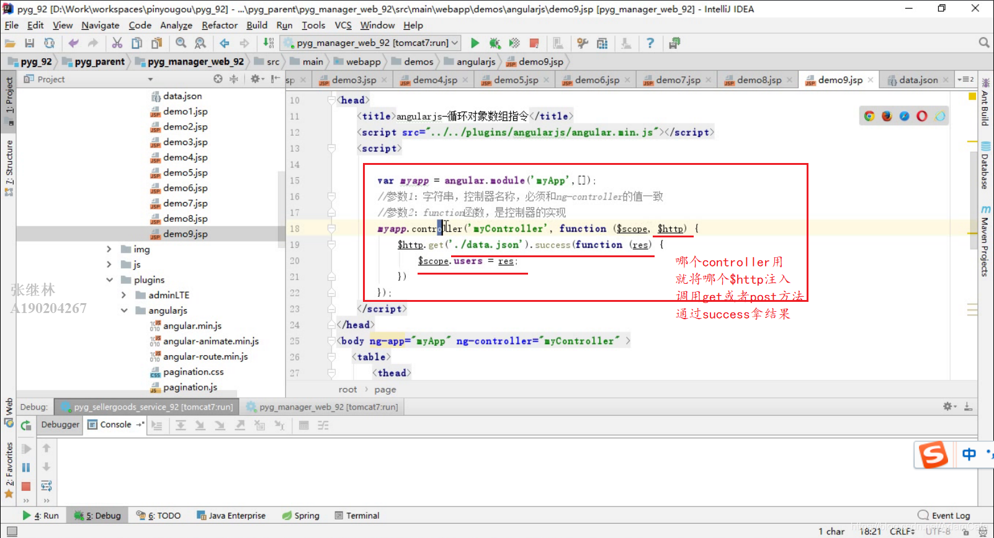This screenshot has width=994, height=538.
Task: Open the Spring tool window button
Action: [301, 516]
